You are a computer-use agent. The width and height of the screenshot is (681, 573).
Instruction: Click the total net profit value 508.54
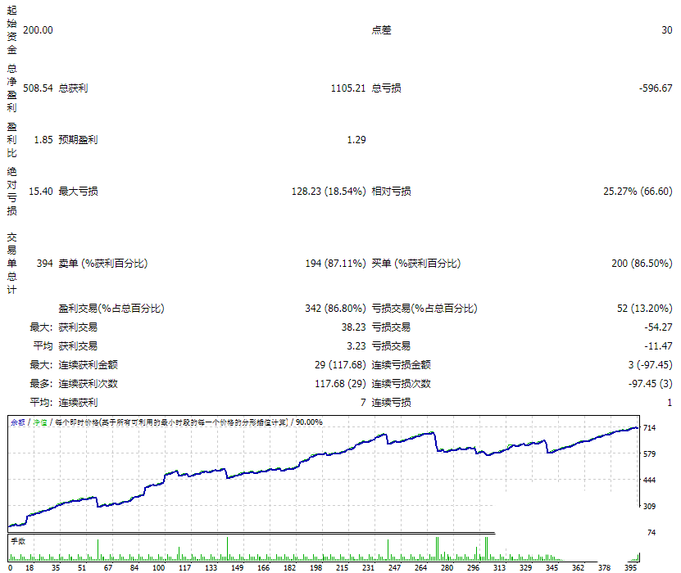[39, 88]
